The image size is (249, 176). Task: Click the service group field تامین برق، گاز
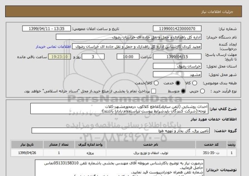pos(121,131)
